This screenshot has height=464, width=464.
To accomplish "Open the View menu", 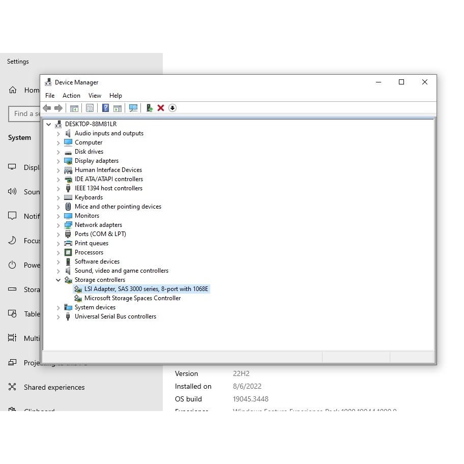I will [x=95, y=96].
